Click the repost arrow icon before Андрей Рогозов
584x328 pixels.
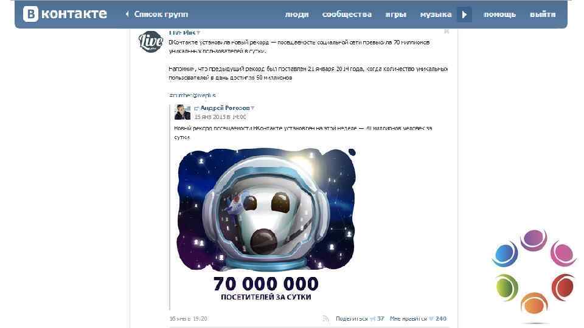tap(196, 108)
